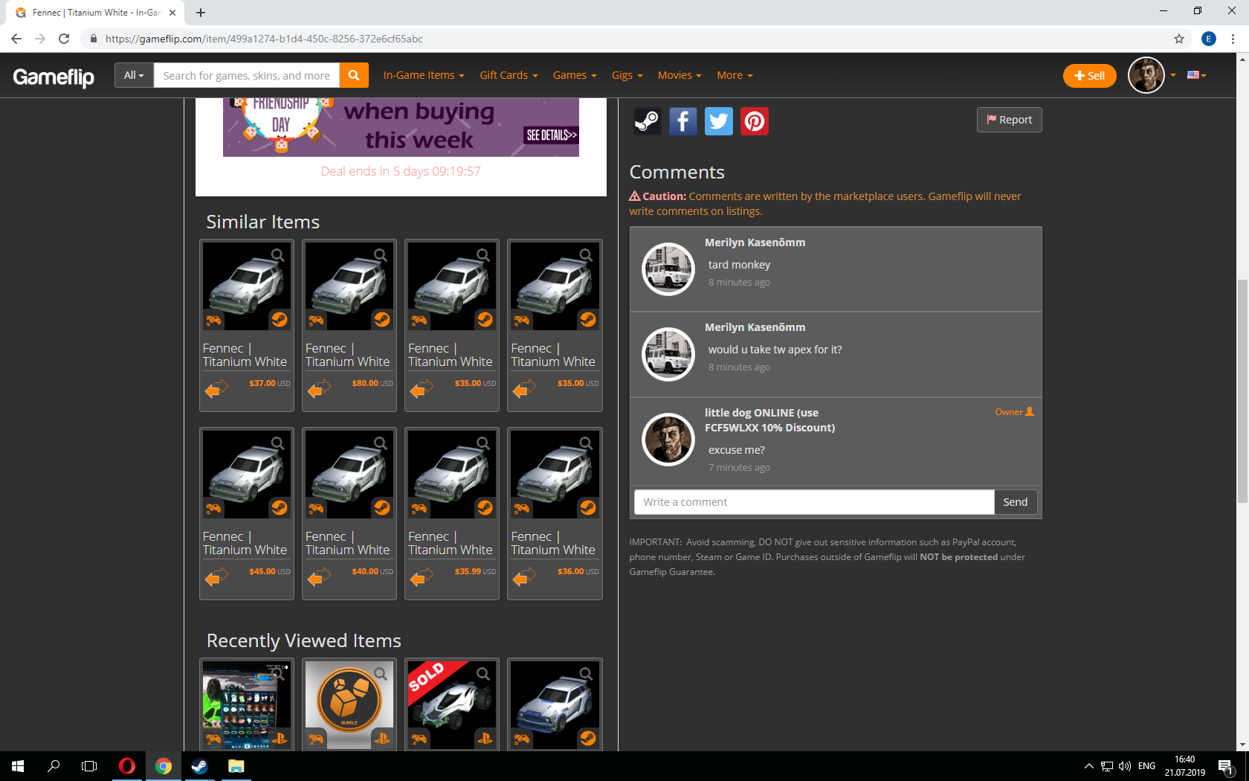Click Steam platform badge on $37.00 card
This screenshot has height=781, width=1249.
click(x=280, y=319)
